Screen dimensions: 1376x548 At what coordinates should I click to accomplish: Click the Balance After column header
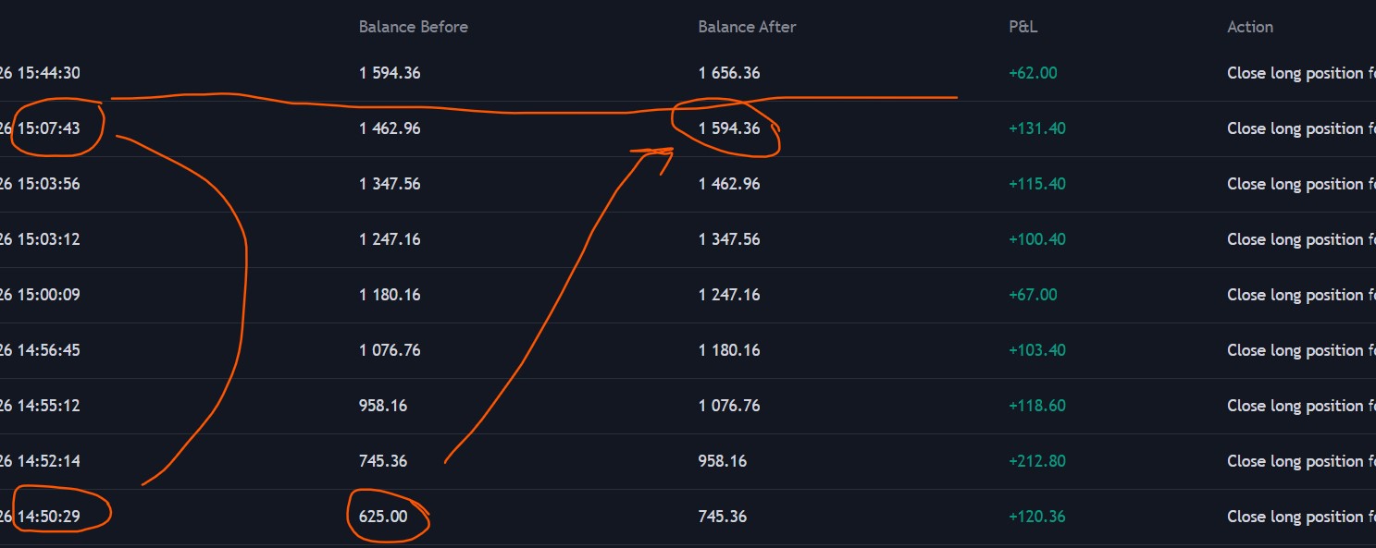click(x=747, y=27)
